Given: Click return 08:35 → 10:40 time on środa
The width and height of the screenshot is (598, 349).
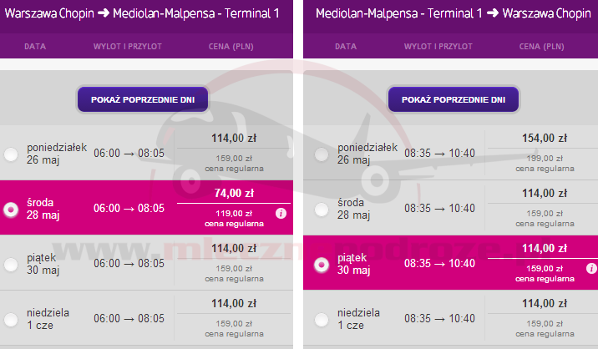Looking at the screenshot, I should (x=439, y=208).
